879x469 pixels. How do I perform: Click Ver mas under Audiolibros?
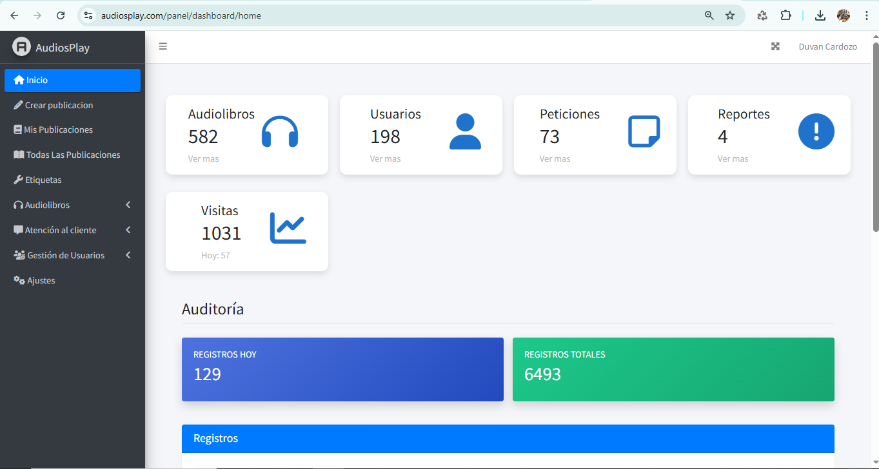point(203,158)
